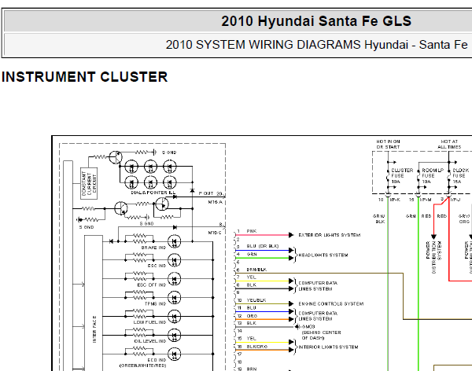The image size is (472, 371).
Task: Click the 'YEL' wire label on pin 7
Action: click(251, 277)
